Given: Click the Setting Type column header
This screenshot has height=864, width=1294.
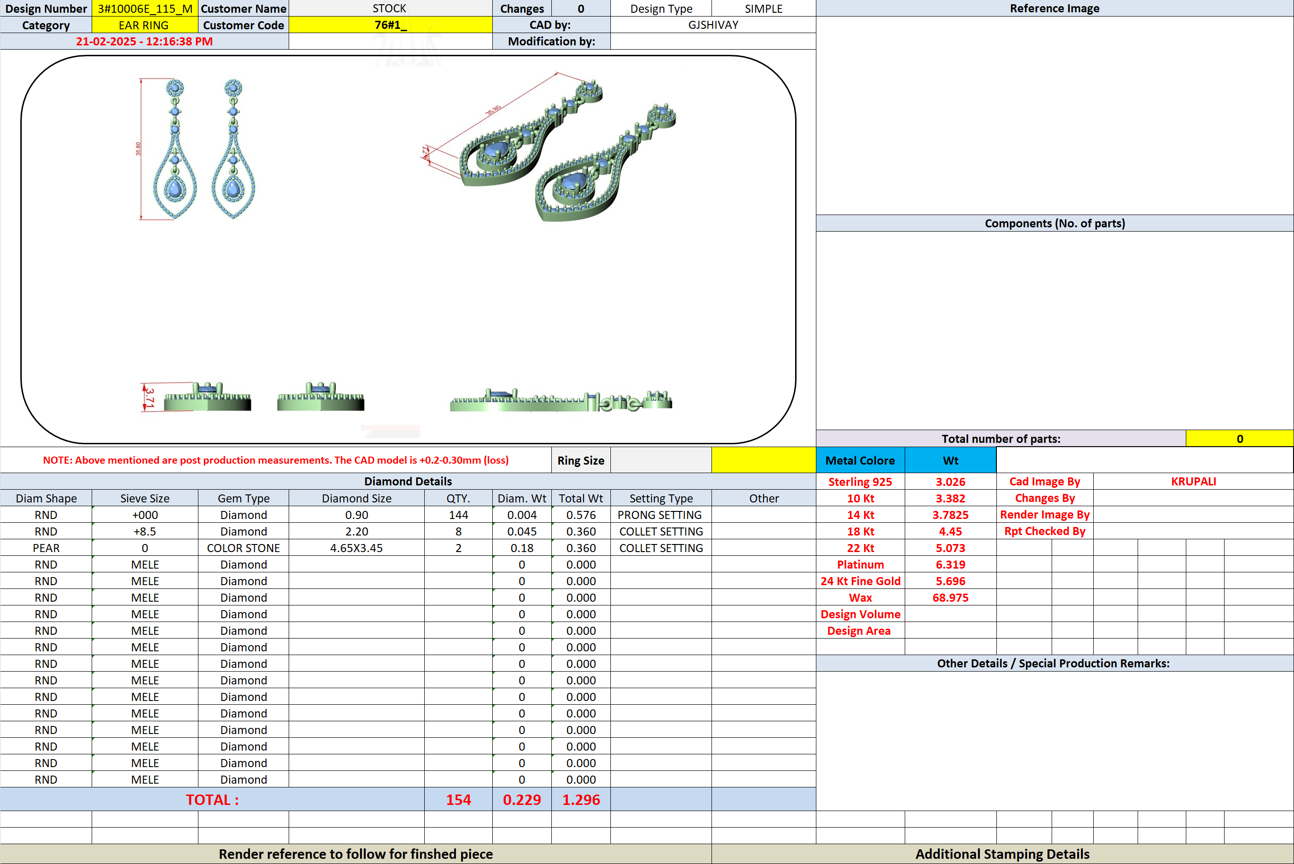Looking at the screenshot, I should [661, 498].
